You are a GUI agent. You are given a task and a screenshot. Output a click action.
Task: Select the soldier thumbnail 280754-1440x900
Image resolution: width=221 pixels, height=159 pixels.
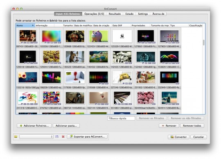coord(75,98)
